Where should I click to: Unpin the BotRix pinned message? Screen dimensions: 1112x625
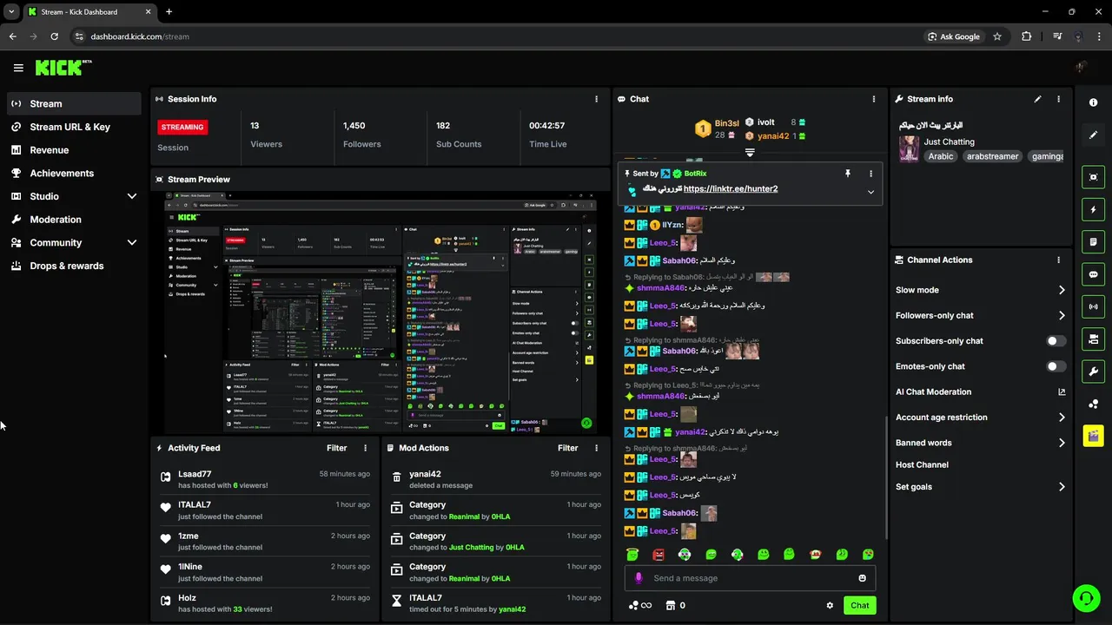[x=848, y=174]
